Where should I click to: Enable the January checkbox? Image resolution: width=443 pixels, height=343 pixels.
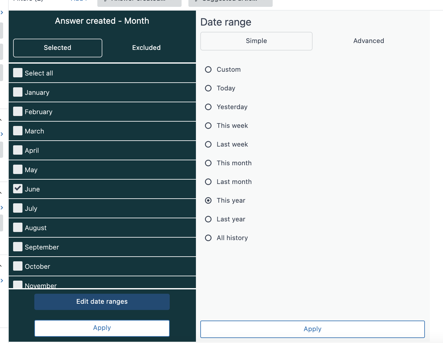tap(18, 92)
